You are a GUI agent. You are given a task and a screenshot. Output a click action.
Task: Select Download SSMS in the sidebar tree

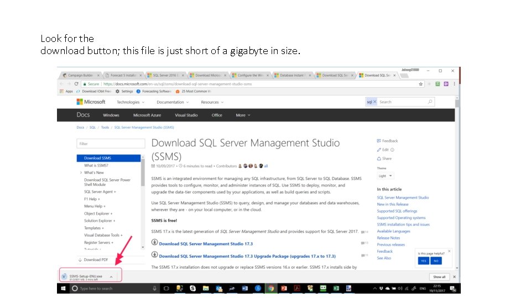pyautogui.click(x=109, y=158)
